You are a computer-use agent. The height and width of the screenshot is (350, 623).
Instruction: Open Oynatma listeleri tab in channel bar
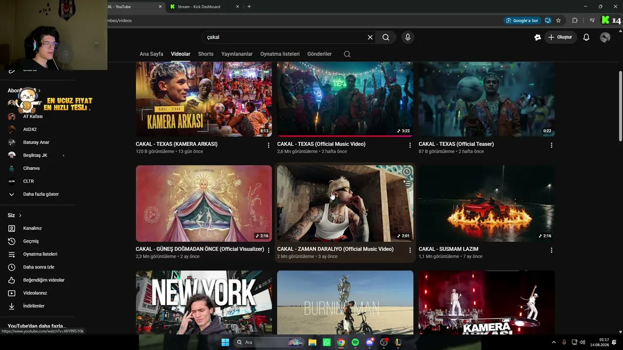click(280, 54)
